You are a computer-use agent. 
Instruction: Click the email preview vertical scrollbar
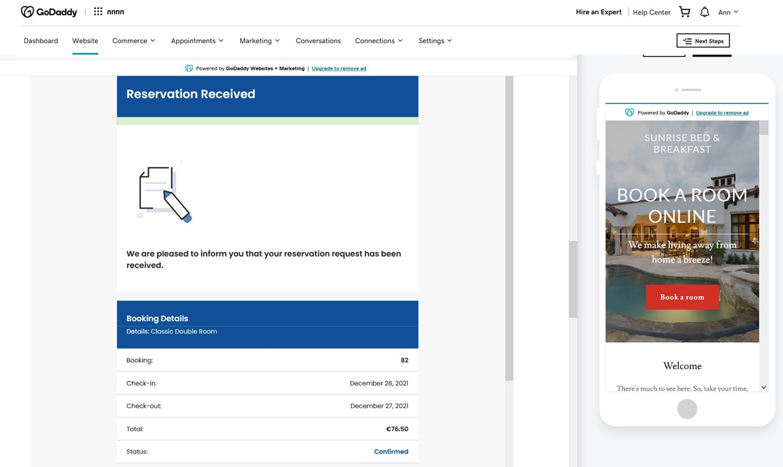click(x=509, y=228)
